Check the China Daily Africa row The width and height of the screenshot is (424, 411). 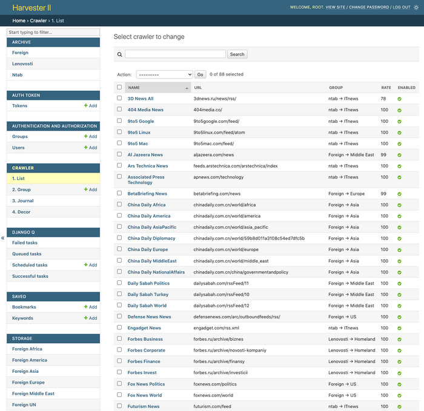point(119,204)
